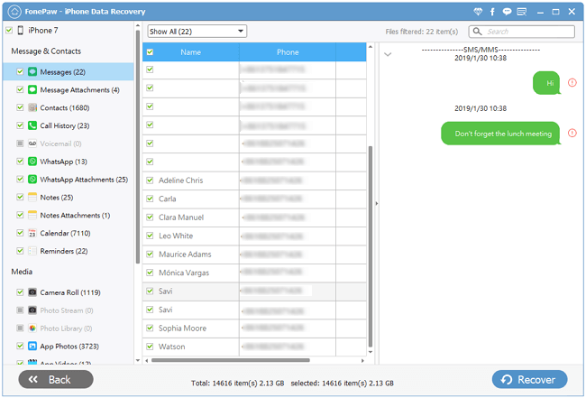The image size is (586, 398).
Task: Click the Photo Stream icon
Action: (x=32, y=310)
